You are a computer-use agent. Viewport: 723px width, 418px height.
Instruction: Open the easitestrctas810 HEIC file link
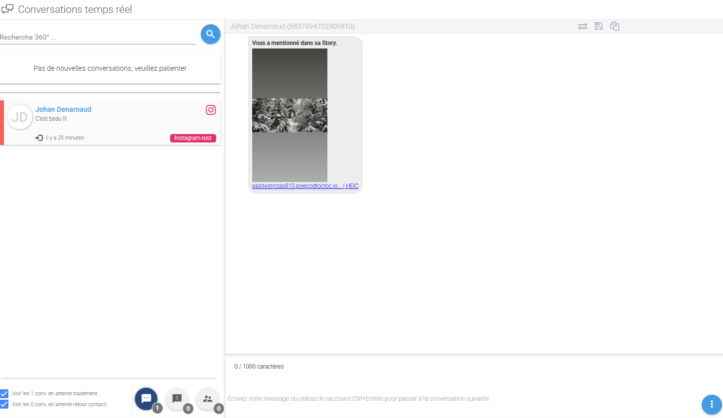click(305, 186)
